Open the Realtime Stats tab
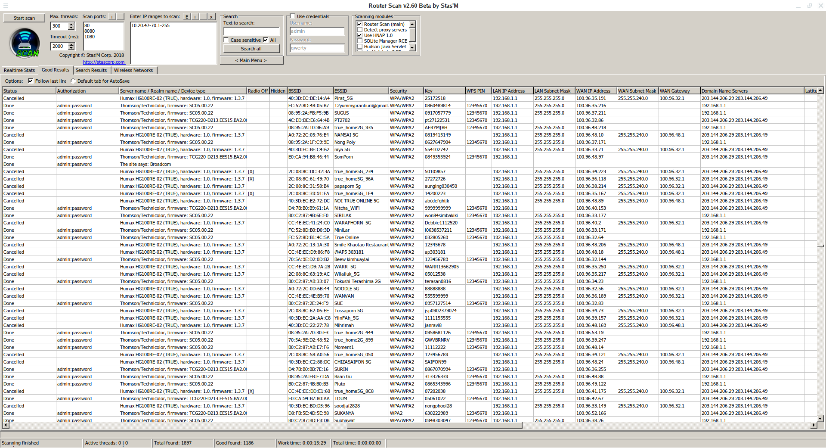 click(19, 70)
